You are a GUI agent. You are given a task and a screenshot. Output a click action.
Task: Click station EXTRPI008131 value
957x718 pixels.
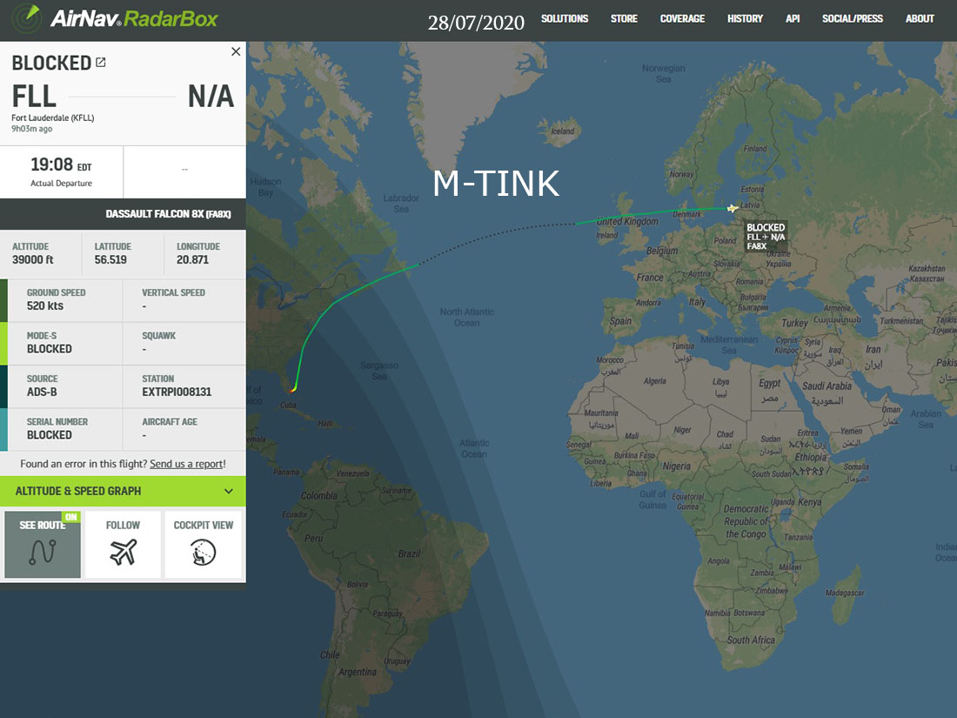coord(177,392)
